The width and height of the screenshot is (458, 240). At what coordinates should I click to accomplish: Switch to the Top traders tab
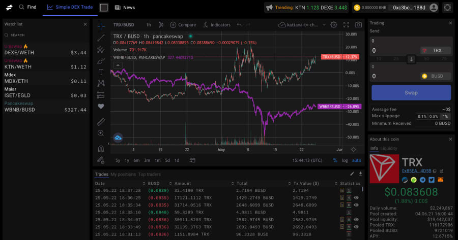[149, 174]
